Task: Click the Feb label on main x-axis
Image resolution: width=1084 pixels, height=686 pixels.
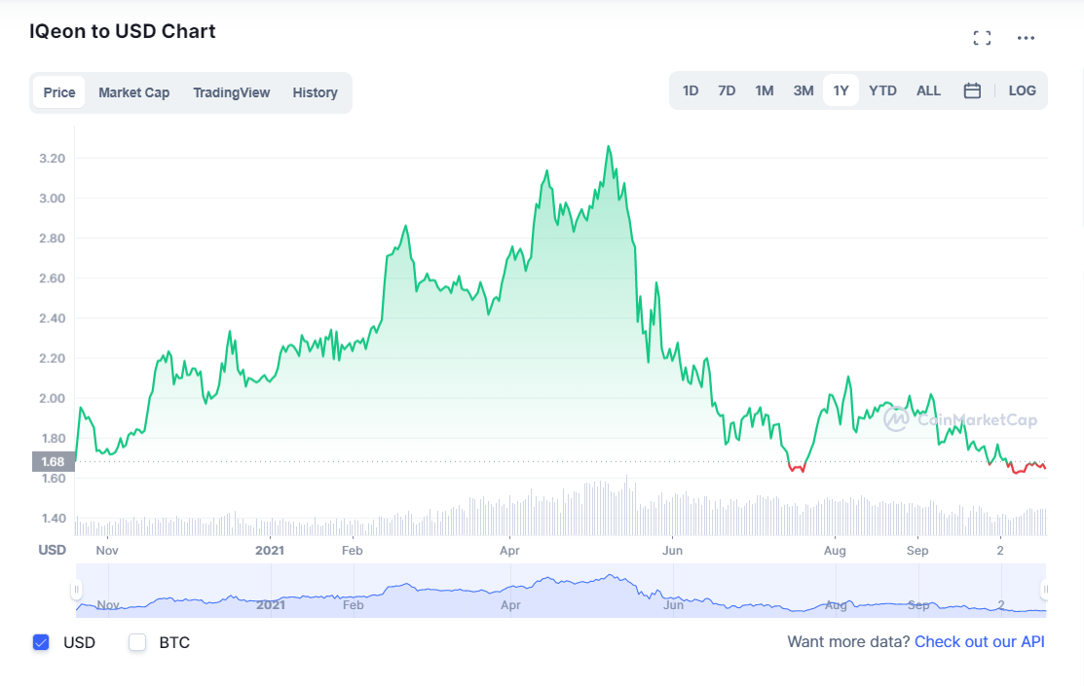Action: [352, 551]
